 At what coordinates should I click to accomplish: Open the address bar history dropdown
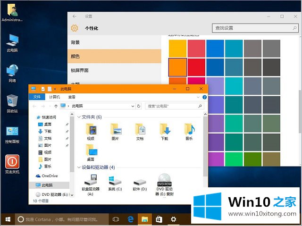(x=134, y=106)
